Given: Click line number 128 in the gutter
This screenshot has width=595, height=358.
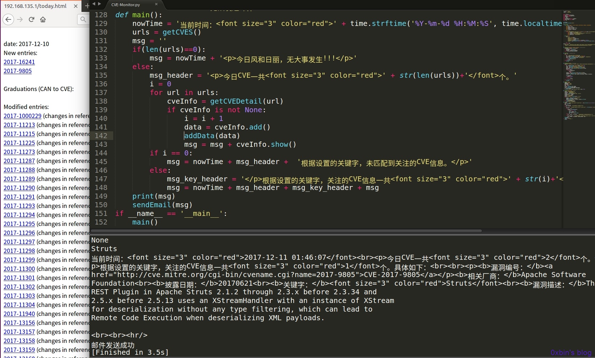Looking at the screenshot, I should point(101,15).
